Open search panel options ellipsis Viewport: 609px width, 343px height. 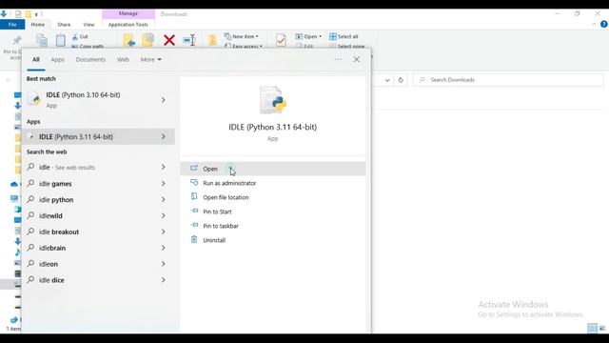click(338, 59)
